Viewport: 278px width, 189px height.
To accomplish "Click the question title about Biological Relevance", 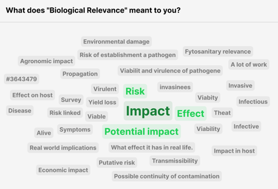I will [x=93, y=10].
